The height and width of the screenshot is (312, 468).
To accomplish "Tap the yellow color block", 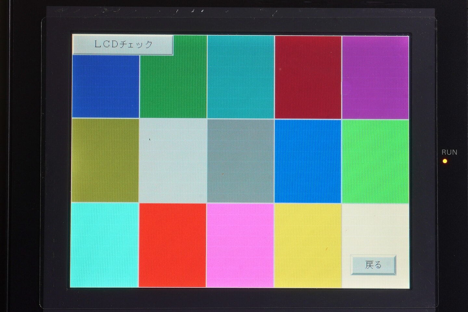I will (308, 245).
